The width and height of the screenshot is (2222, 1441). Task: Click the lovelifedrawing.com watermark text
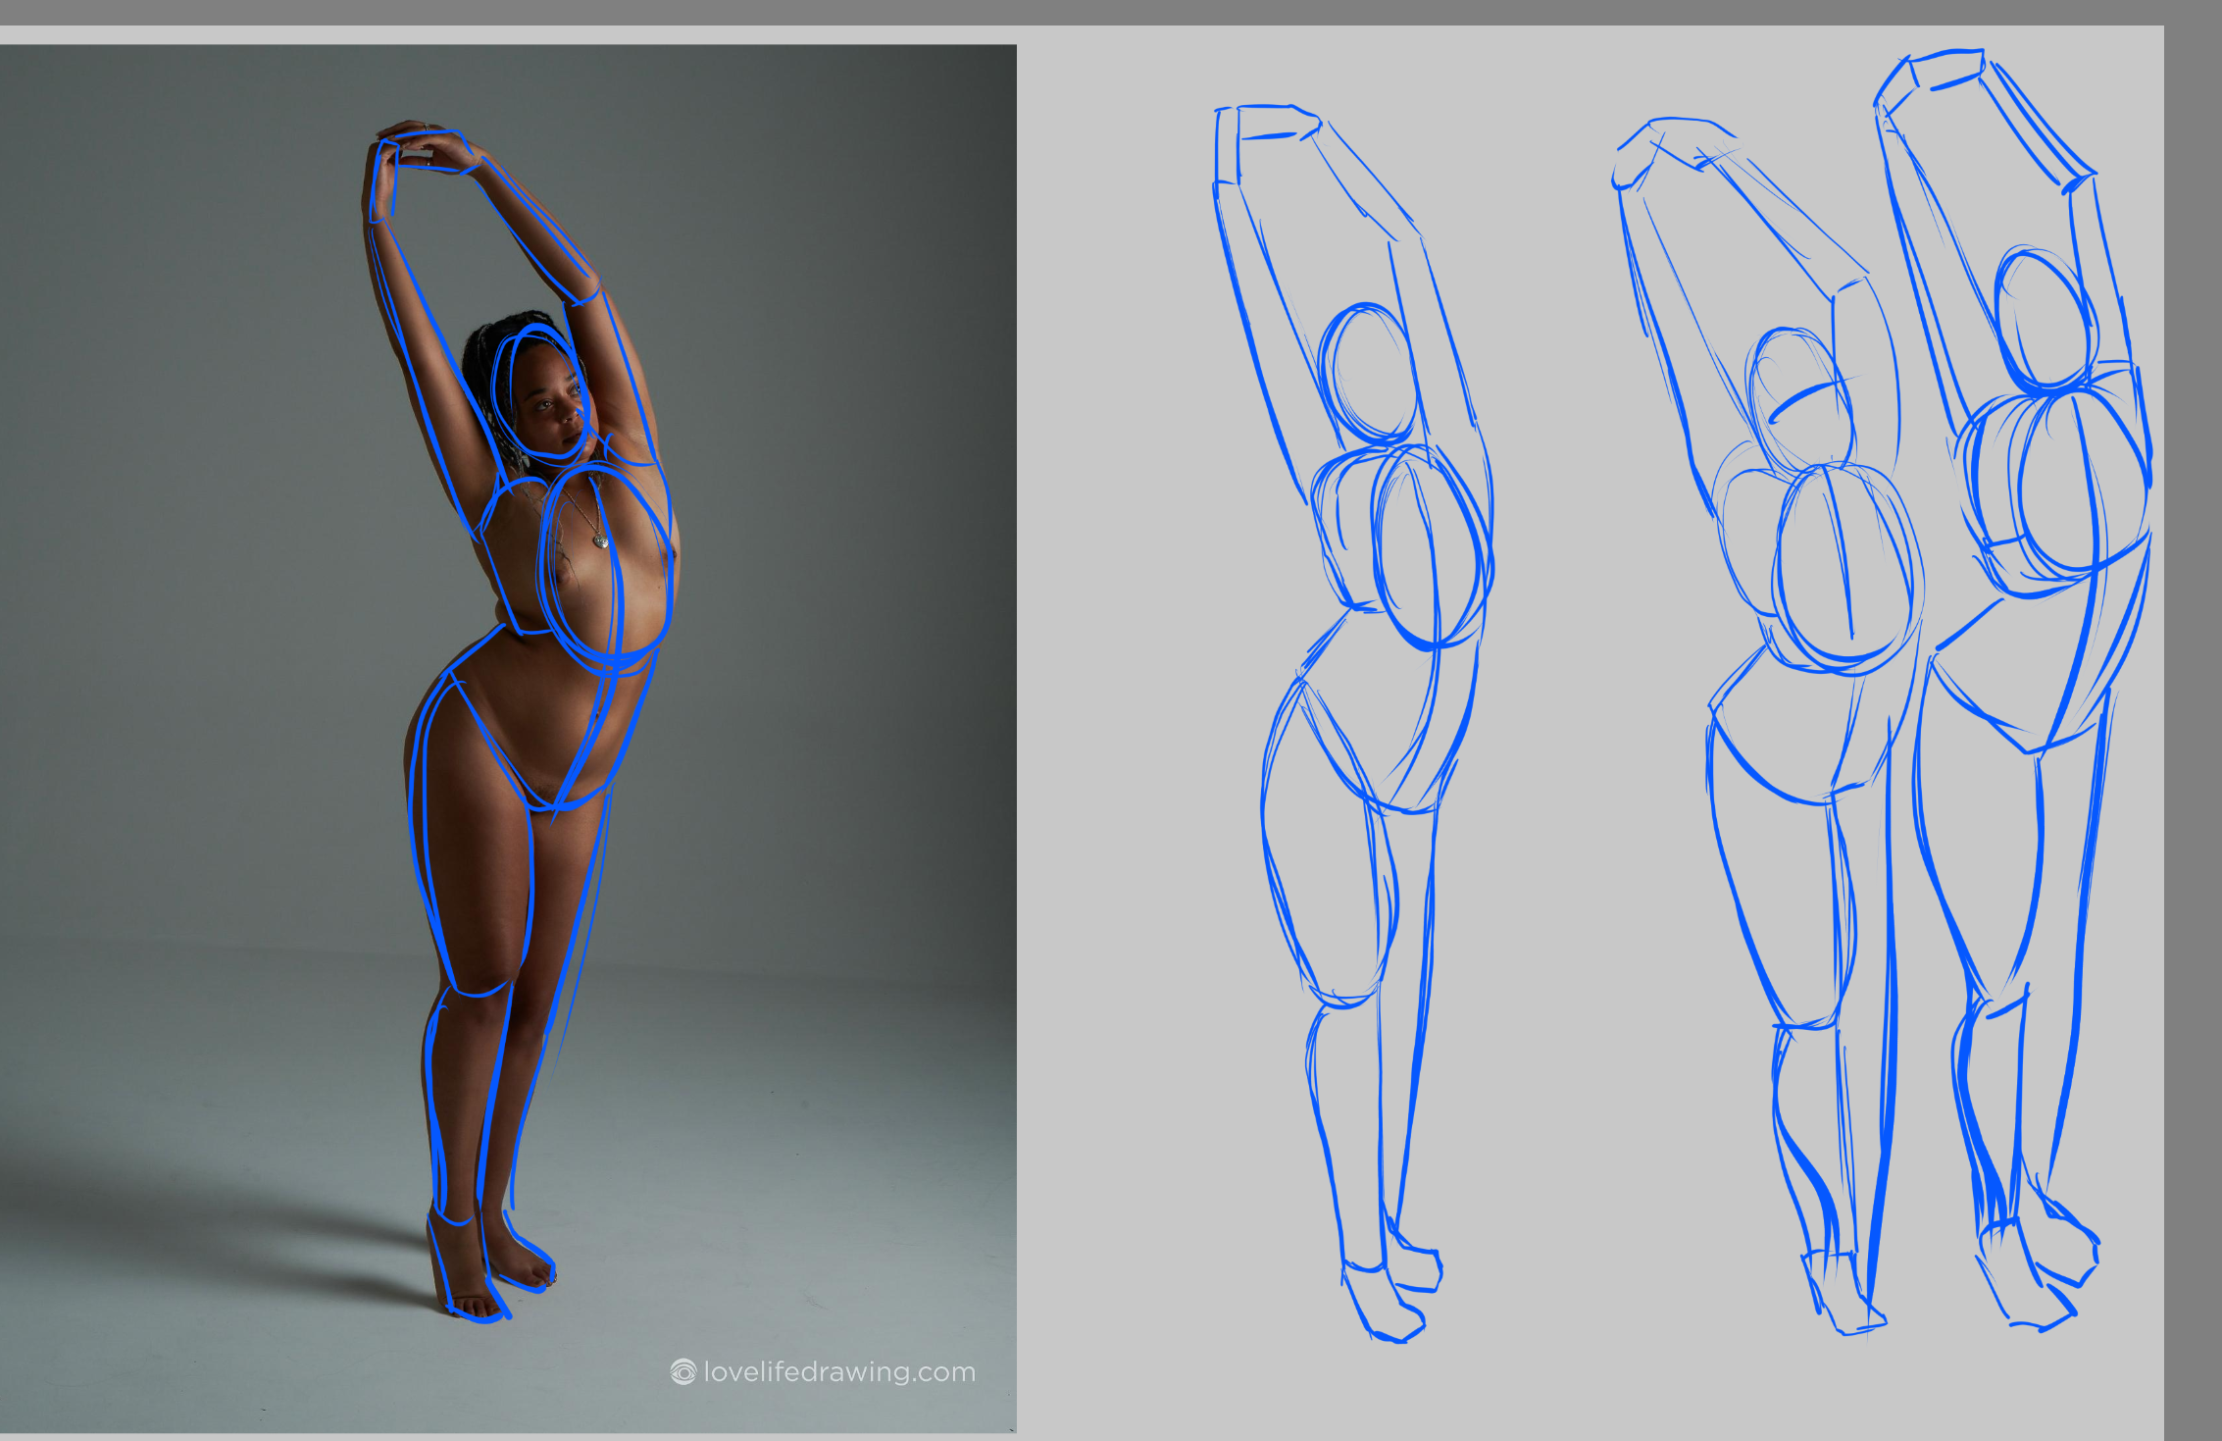tap(839, 1371)
